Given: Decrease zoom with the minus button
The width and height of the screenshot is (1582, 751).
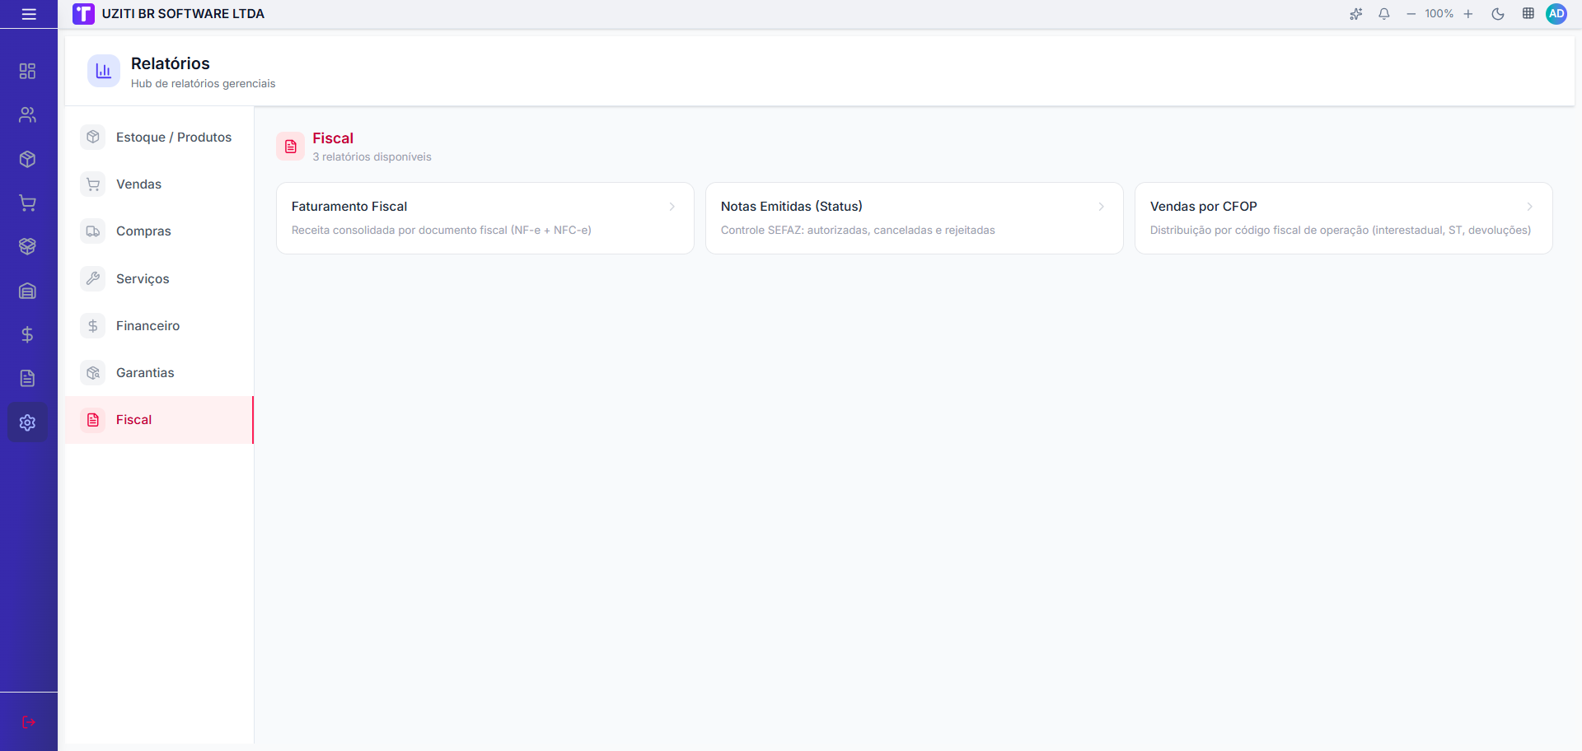Looking at the screenshot, I should [x=1411, y=14].
